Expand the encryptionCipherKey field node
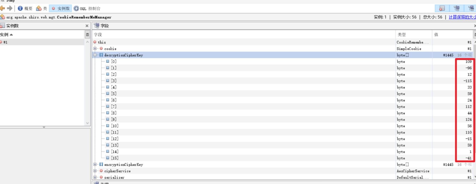This screenshot has height=184, width=476. [95, 165]
